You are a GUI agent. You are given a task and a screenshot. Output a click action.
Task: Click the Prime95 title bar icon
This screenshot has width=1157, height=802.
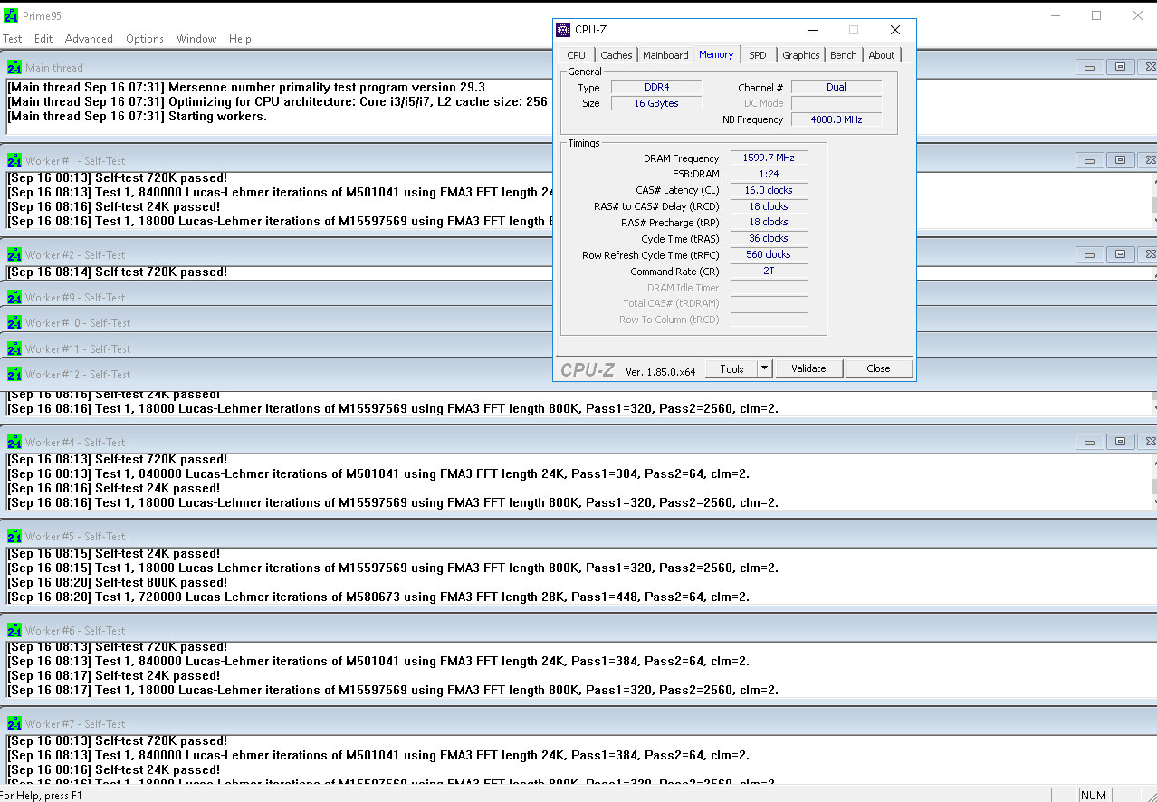10,16
